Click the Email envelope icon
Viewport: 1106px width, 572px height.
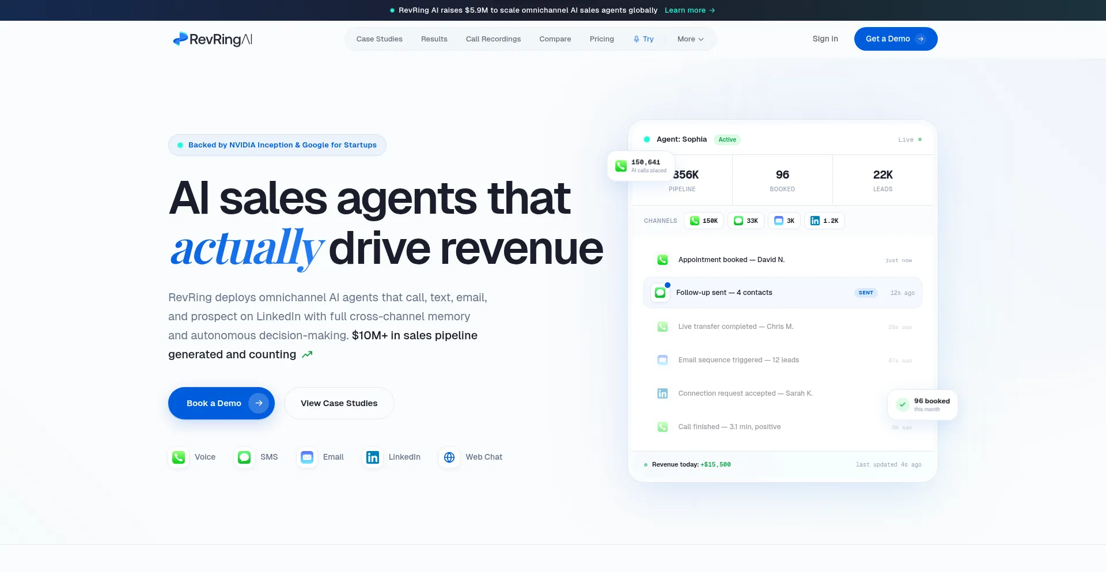[307, 457]
